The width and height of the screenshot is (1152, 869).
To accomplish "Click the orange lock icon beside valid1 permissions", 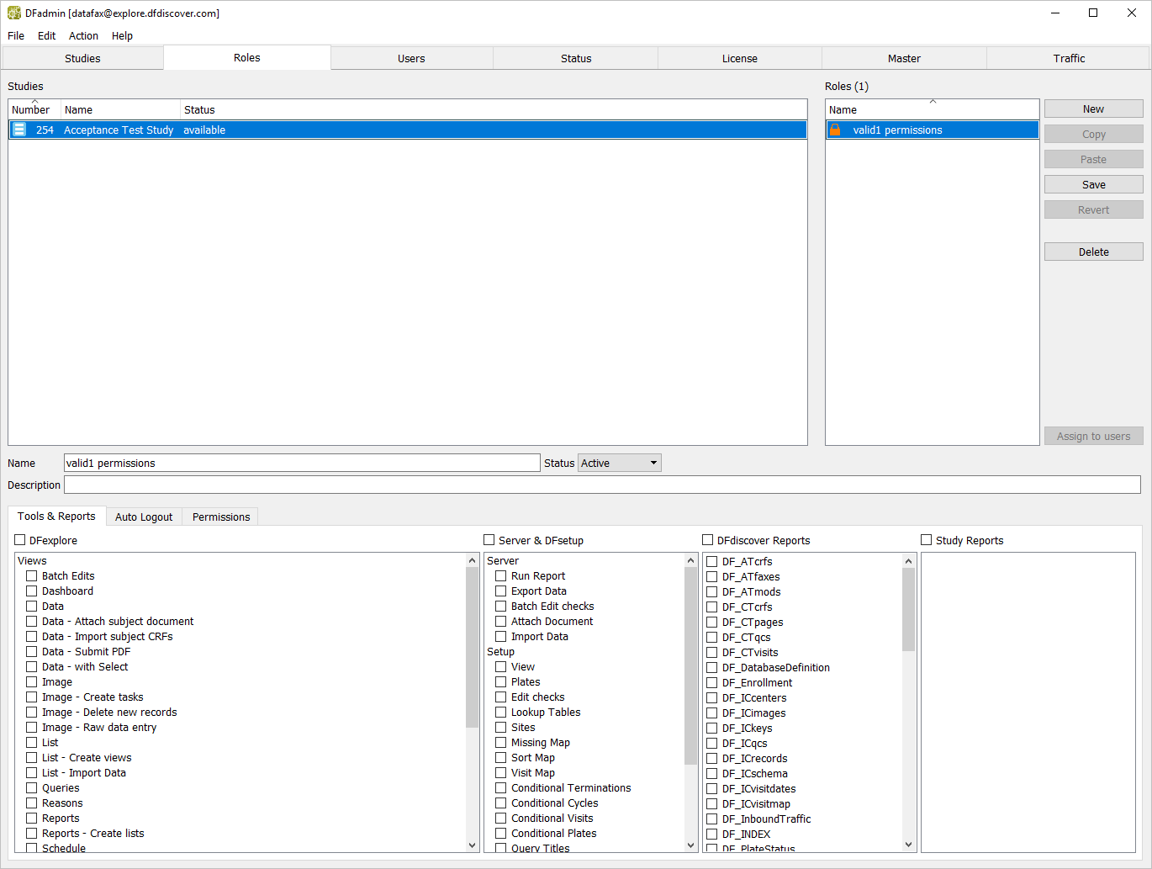I will tap(835, 130).
